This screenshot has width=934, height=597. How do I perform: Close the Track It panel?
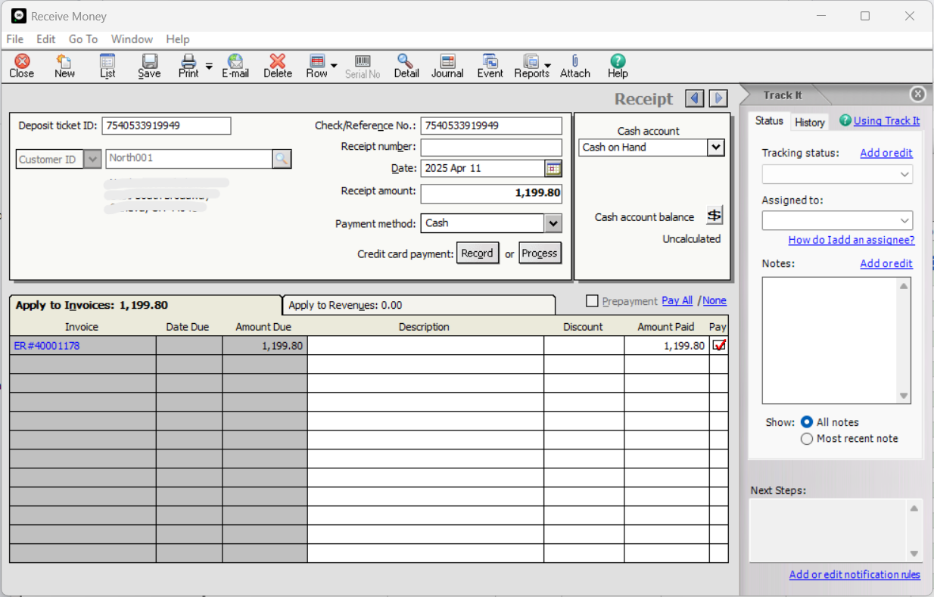pos(917,94)
